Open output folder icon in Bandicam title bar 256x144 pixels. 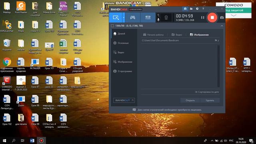click(x=191, y=8)
